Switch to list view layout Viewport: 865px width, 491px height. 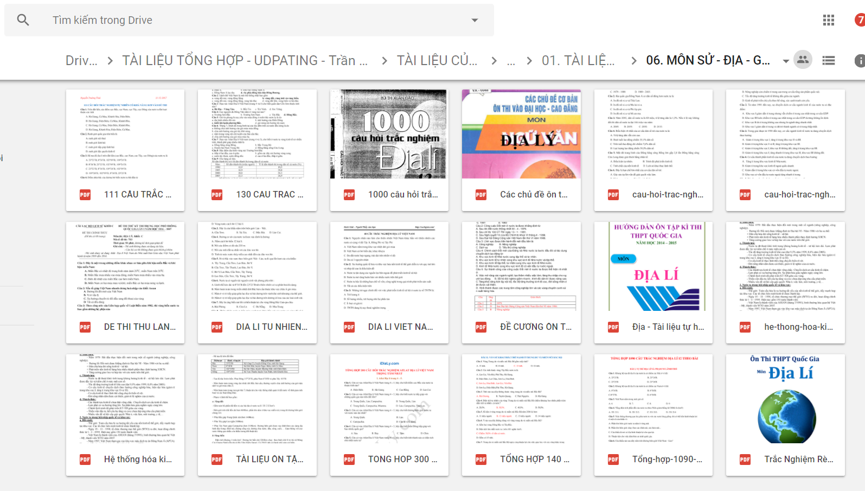(x=828, y=60)
